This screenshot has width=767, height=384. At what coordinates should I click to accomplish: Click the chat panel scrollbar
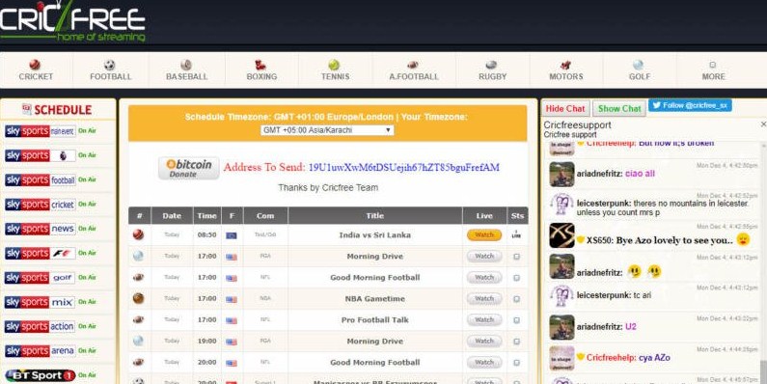763,262
